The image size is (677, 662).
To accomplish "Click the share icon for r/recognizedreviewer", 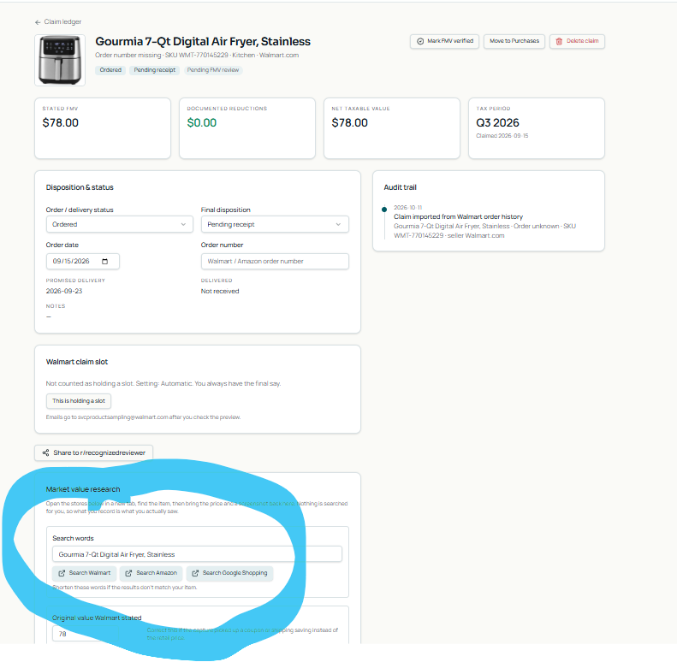I will (45, 452).
